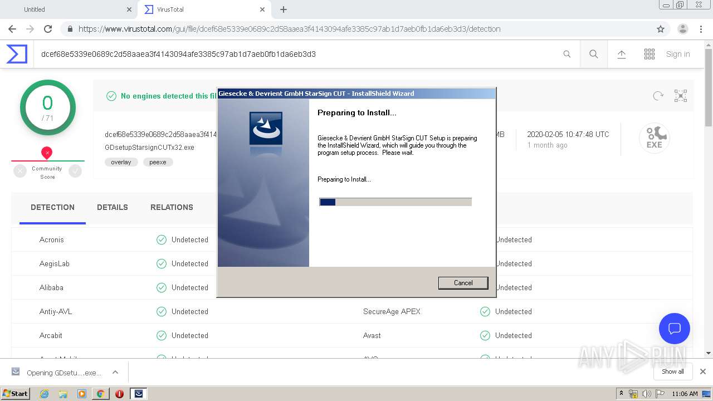Click the red community score marker
713x401 pixels.
coord(47,153)
